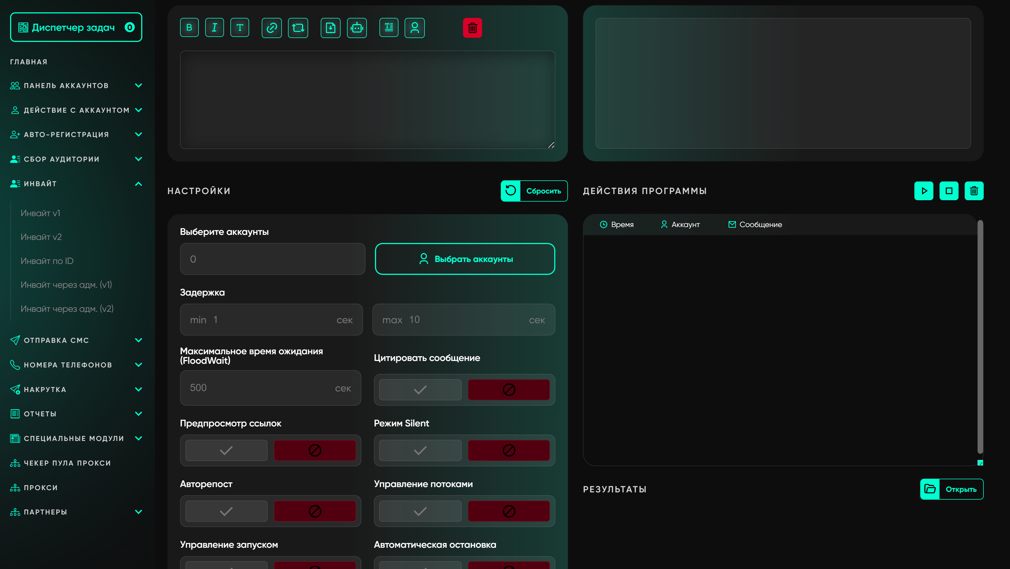Click the user icon in editor toolbar
Viewport: 1010px width, 569px height.
[x=414, y=27]
